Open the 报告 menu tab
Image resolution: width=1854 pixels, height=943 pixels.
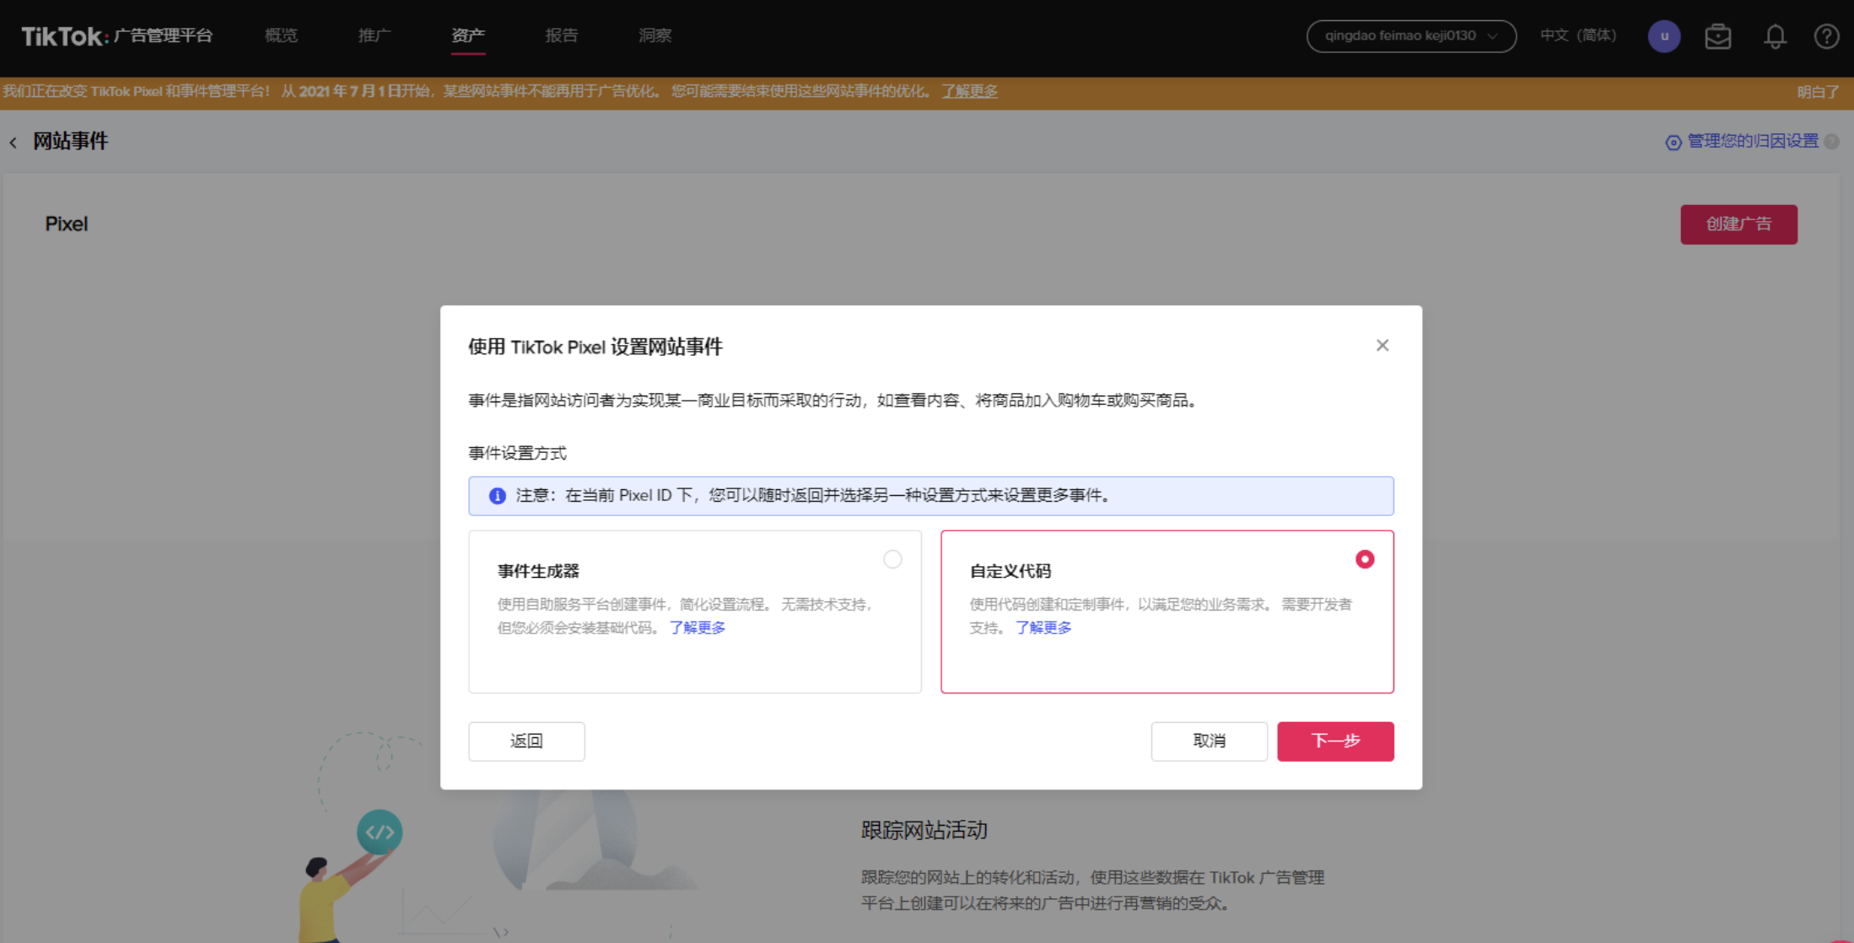click(x=562, y=35)
